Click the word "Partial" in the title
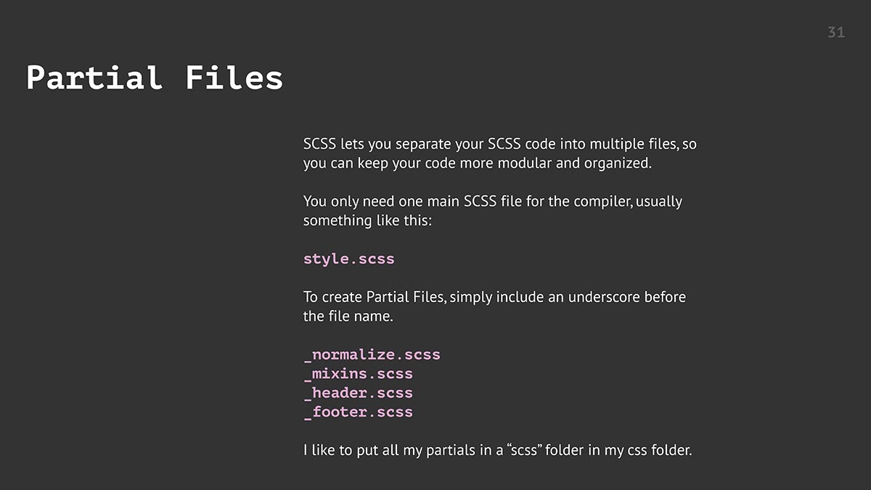This screenshot has height=490, width=871. [x=94, y=78]
